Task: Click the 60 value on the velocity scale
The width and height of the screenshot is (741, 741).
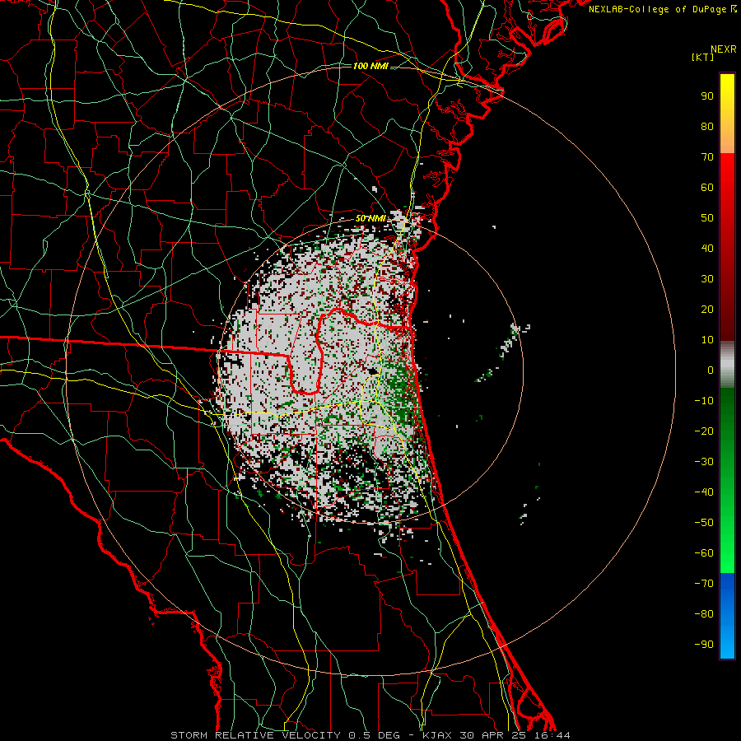Action: (x=707, y=188)
